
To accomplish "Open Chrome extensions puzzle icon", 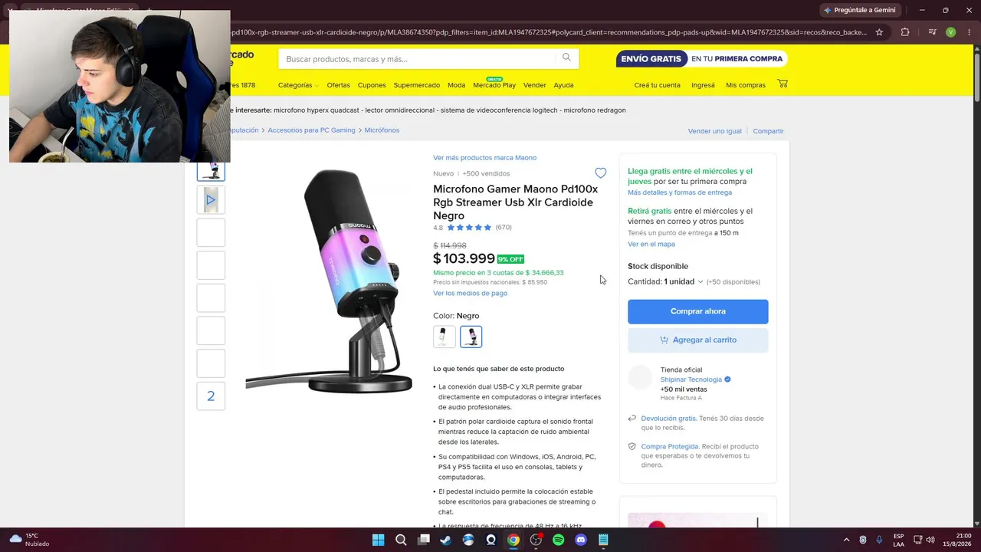I will (x=905, y=32).
